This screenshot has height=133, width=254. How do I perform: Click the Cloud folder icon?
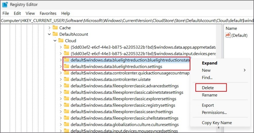(61, 40)
